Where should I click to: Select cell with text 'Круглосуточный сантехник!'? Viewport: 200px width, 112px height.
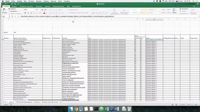[x=75, y=86]
